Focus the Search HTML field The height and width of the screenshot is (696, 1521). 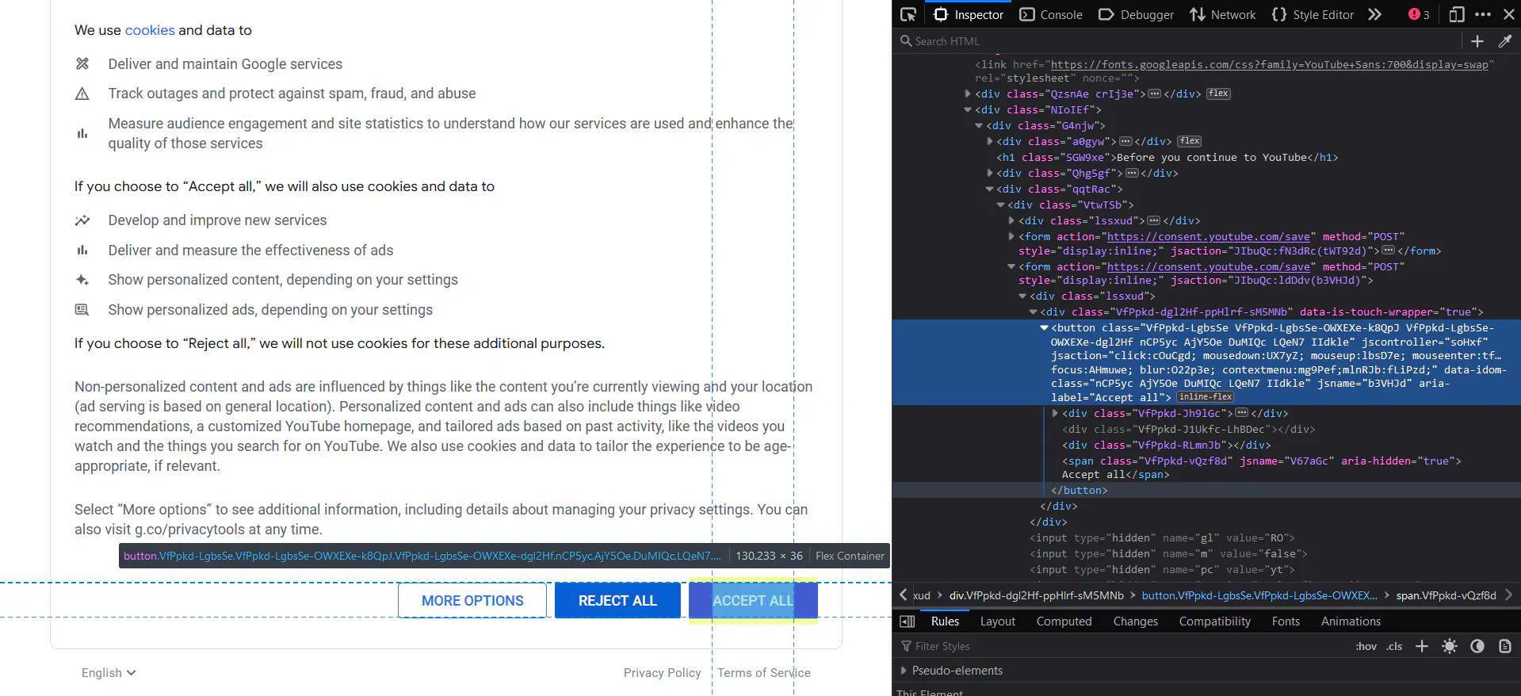1181,41
